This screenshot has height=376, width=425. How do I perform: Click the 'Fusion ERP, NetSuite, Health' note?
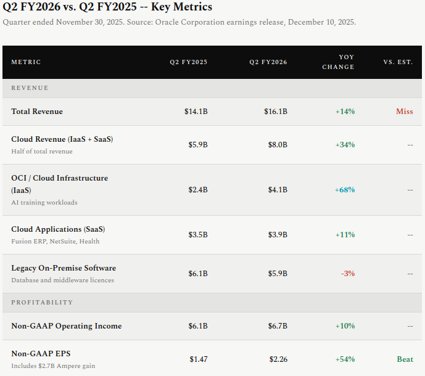pyautogui.click(x=56, y=241)
